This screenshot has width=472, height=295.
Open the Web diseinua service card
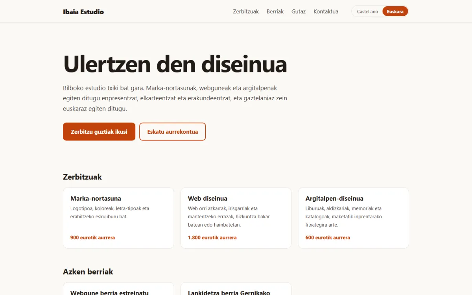pyautogui.click(x=236, y=218)
